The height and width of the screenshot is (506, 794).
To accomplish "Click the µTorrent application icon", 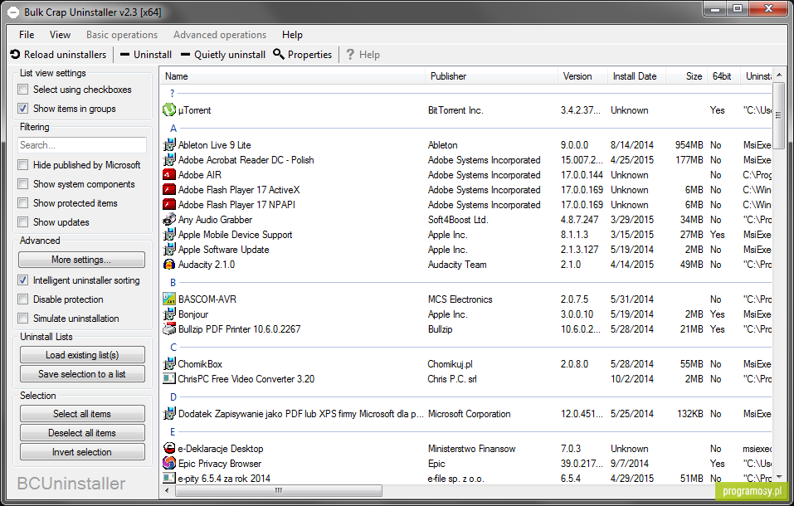I will point(169,110).
